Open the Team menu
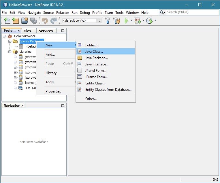220x183 pixels. coord(109,13)
